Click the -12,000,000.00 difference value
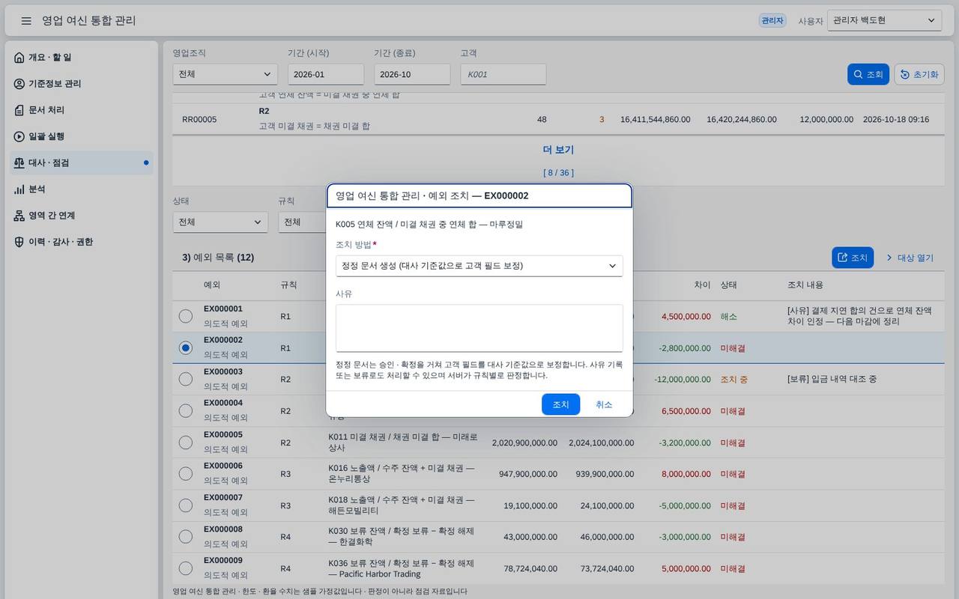 tap(682, 380)
